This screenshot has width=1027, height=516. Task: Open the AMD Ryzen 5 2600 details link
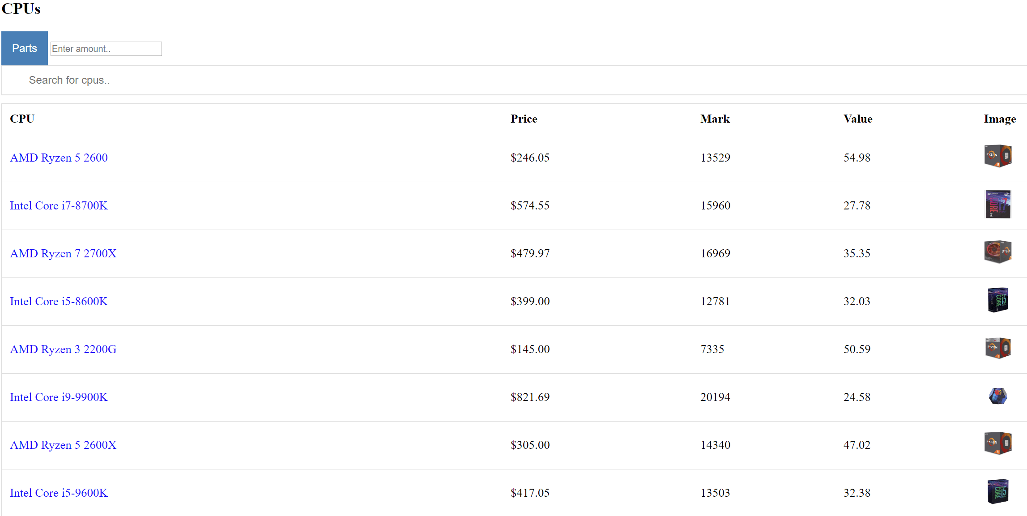[x=59, y=158]
